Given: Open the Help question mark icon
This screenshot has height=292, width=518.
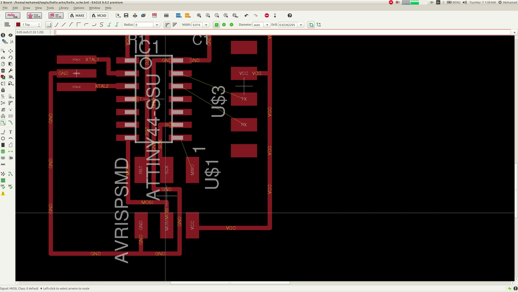Looking at the screenshot, I should (x=290, y=16).
